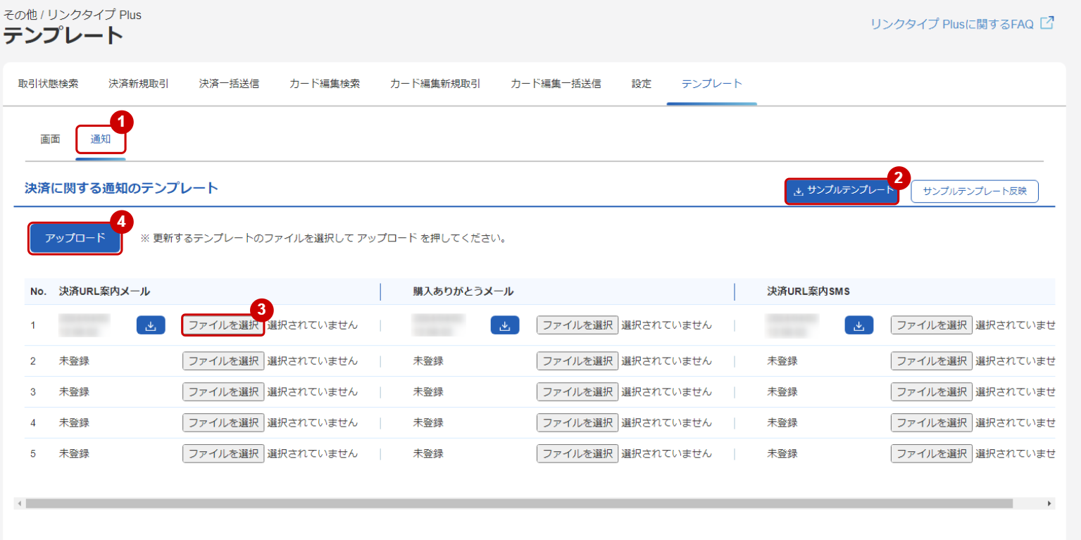
Task: Click 未登録 in row 2 決済URL案内メール
Action: point(74,361)
